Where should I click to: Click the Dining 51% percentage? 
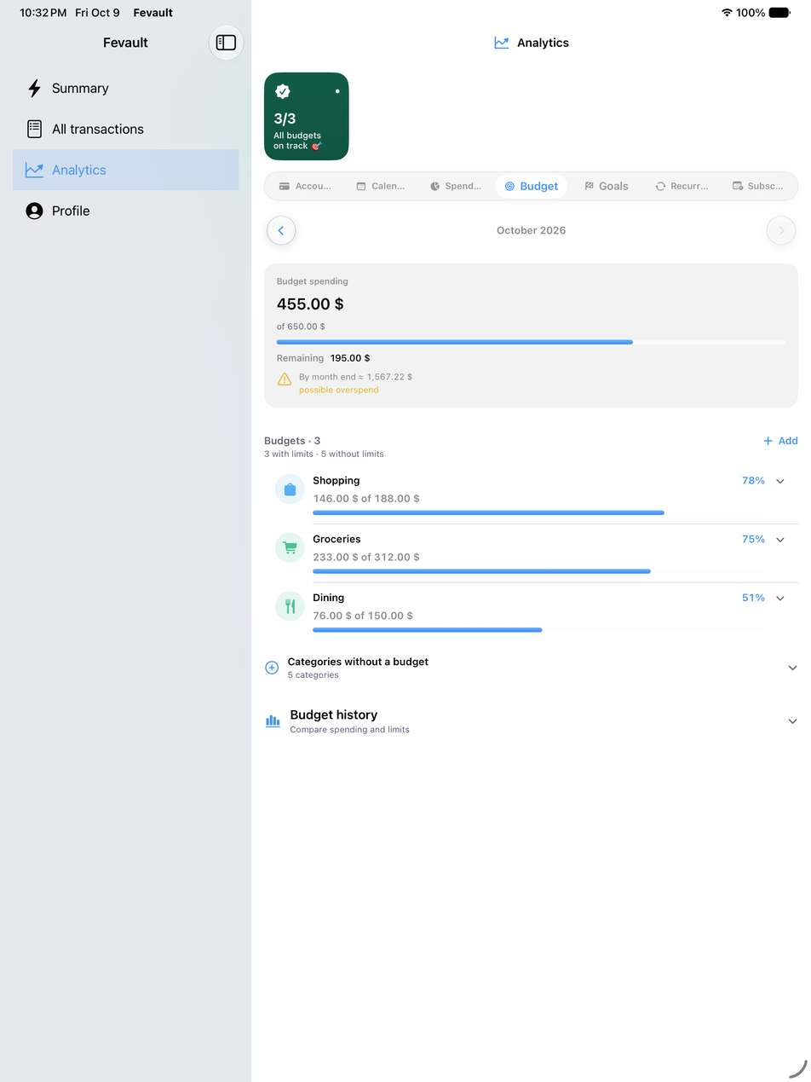753,599
